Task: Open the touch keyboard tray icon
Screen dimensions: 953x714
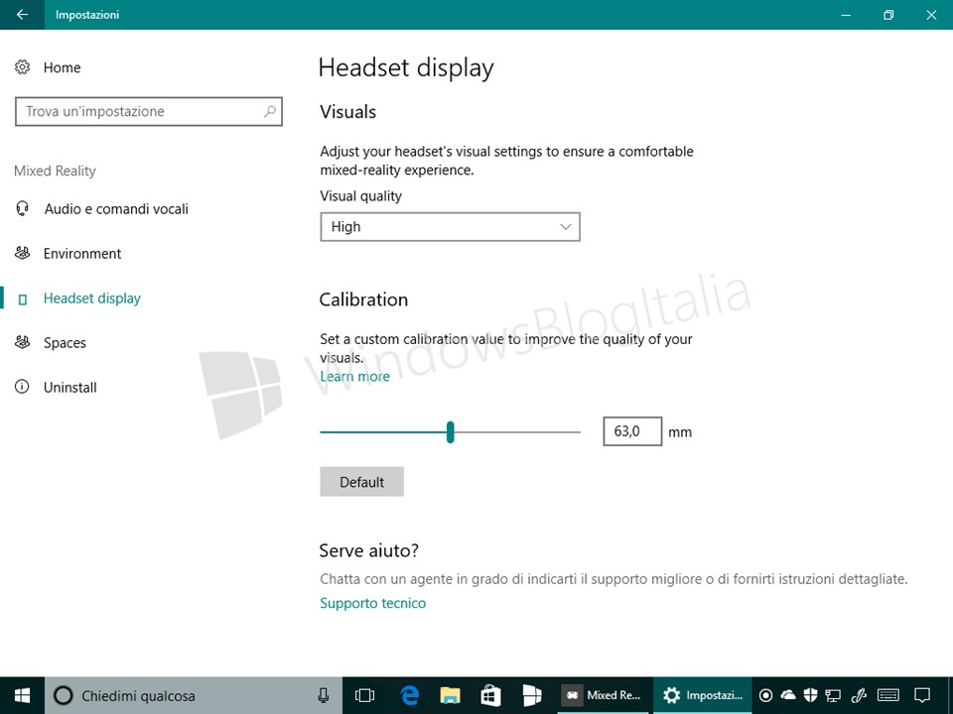Action: [888, 696]
